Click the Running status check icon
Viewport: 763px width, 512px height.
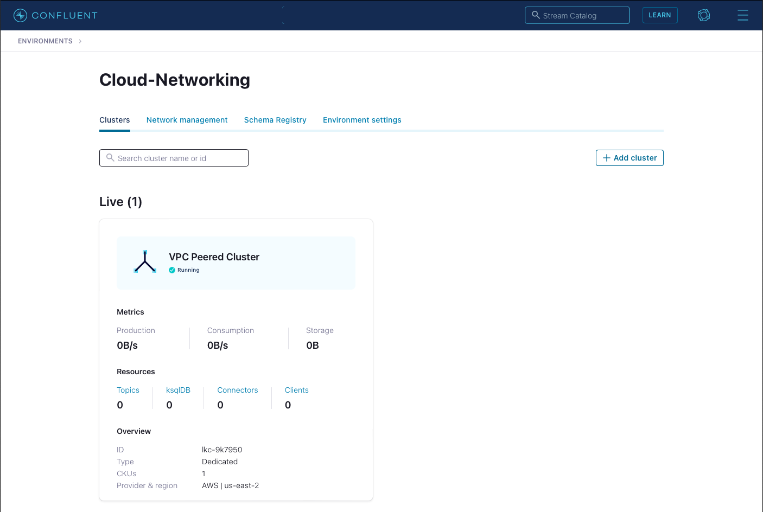pos(172,270)
